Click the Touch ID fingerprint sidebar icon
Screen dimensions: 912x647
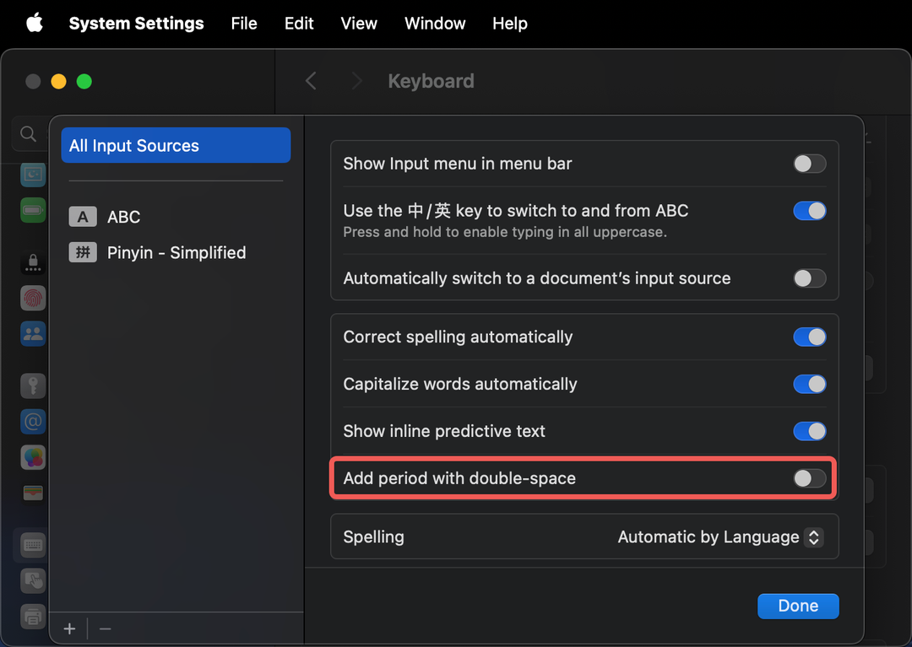[33, 298]
